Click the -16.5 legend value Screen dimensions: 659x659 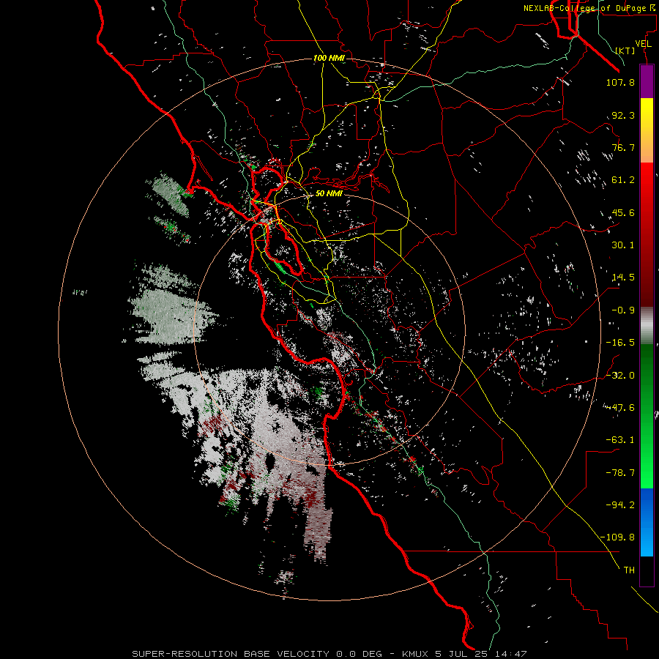click(x=620, y=343)
